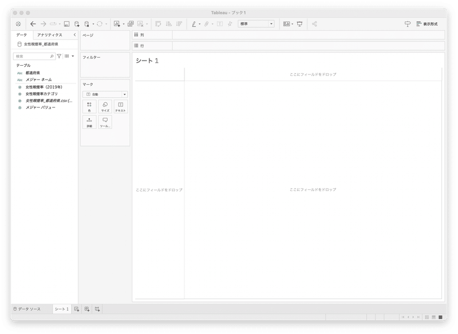Open the Highlight pen dropdown arrow
This screenshot has width=458, height=334.
click(199, 24)
